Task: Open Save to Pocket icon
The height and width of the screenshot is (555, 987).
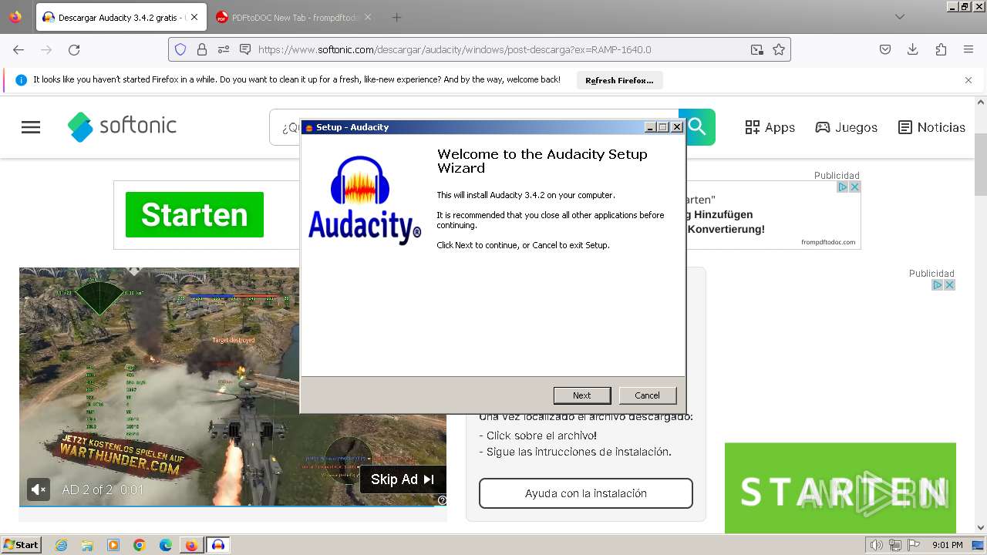Action: point(885,49)
